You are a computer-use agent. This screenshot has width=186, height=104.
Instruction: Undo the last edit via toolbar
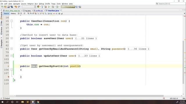click(x=16, y=7)
